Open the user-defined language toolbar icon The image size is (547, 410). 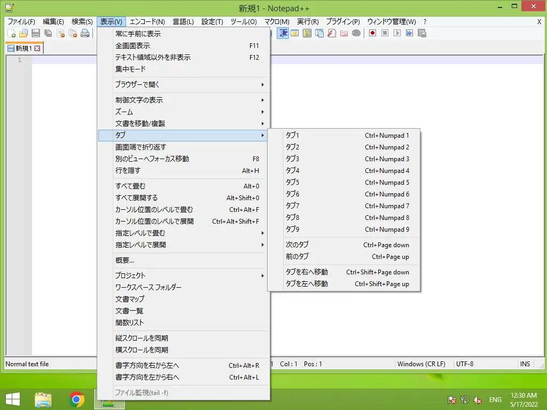295,33
